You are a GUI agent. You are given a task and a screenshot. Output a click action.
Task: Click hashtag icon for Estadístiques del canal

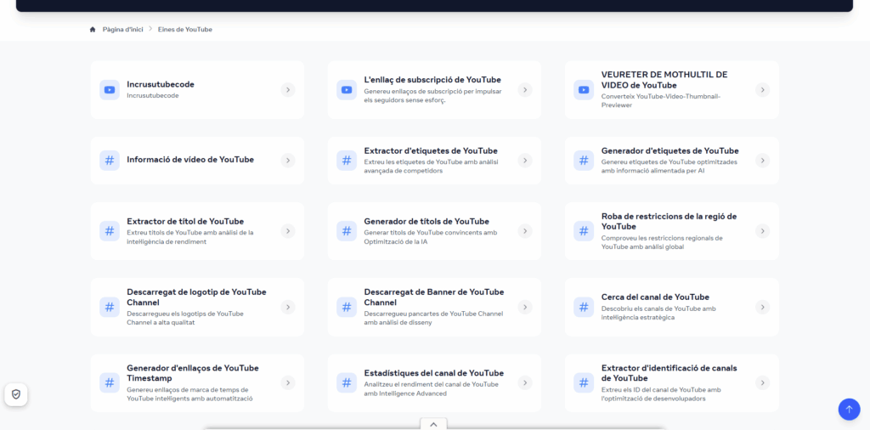[x=347, y=383]
